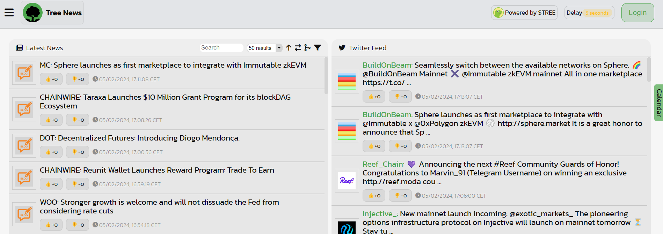Open CHAINWIRE: Taraxa Launches headline

coord(165,101)
